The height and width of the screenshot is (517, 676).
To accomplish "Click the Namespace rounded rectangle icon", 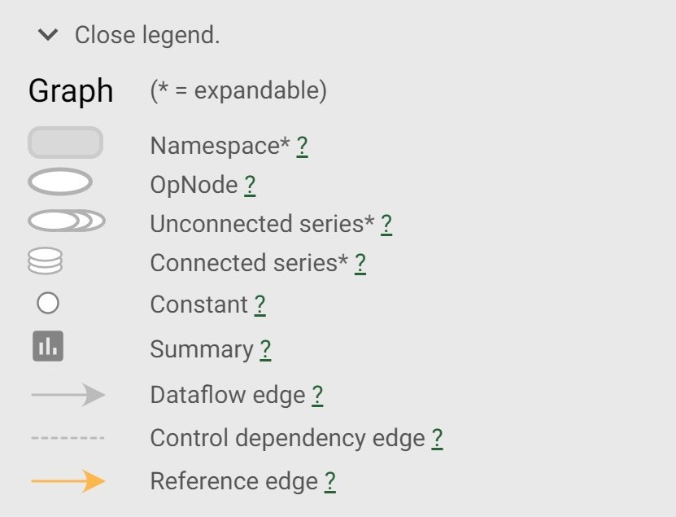I will click(66, 142).
